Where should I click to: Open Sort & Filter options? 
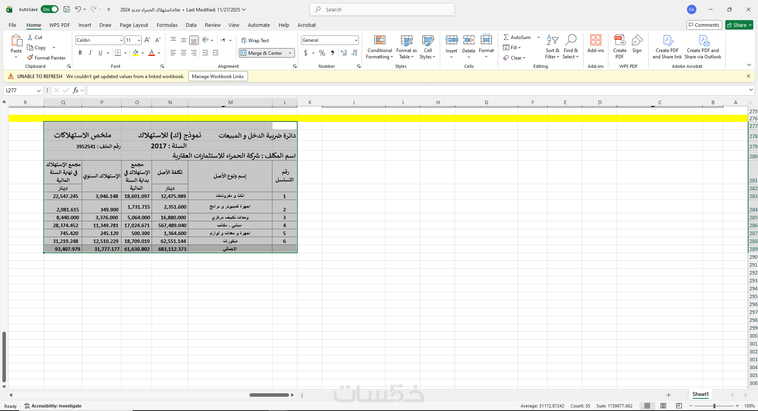pos(552,47)
